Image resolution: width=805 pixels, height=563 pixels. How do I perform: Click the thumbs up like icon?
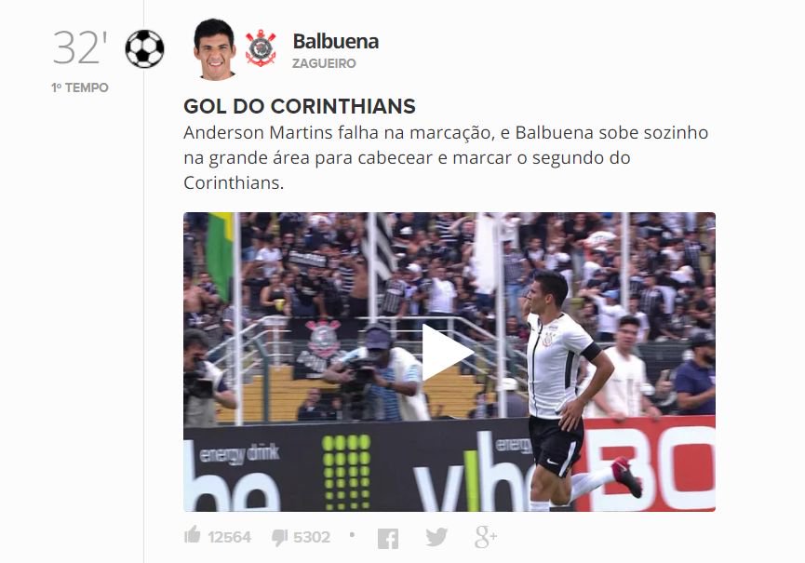pyautogui.click(x=192, y=535)
